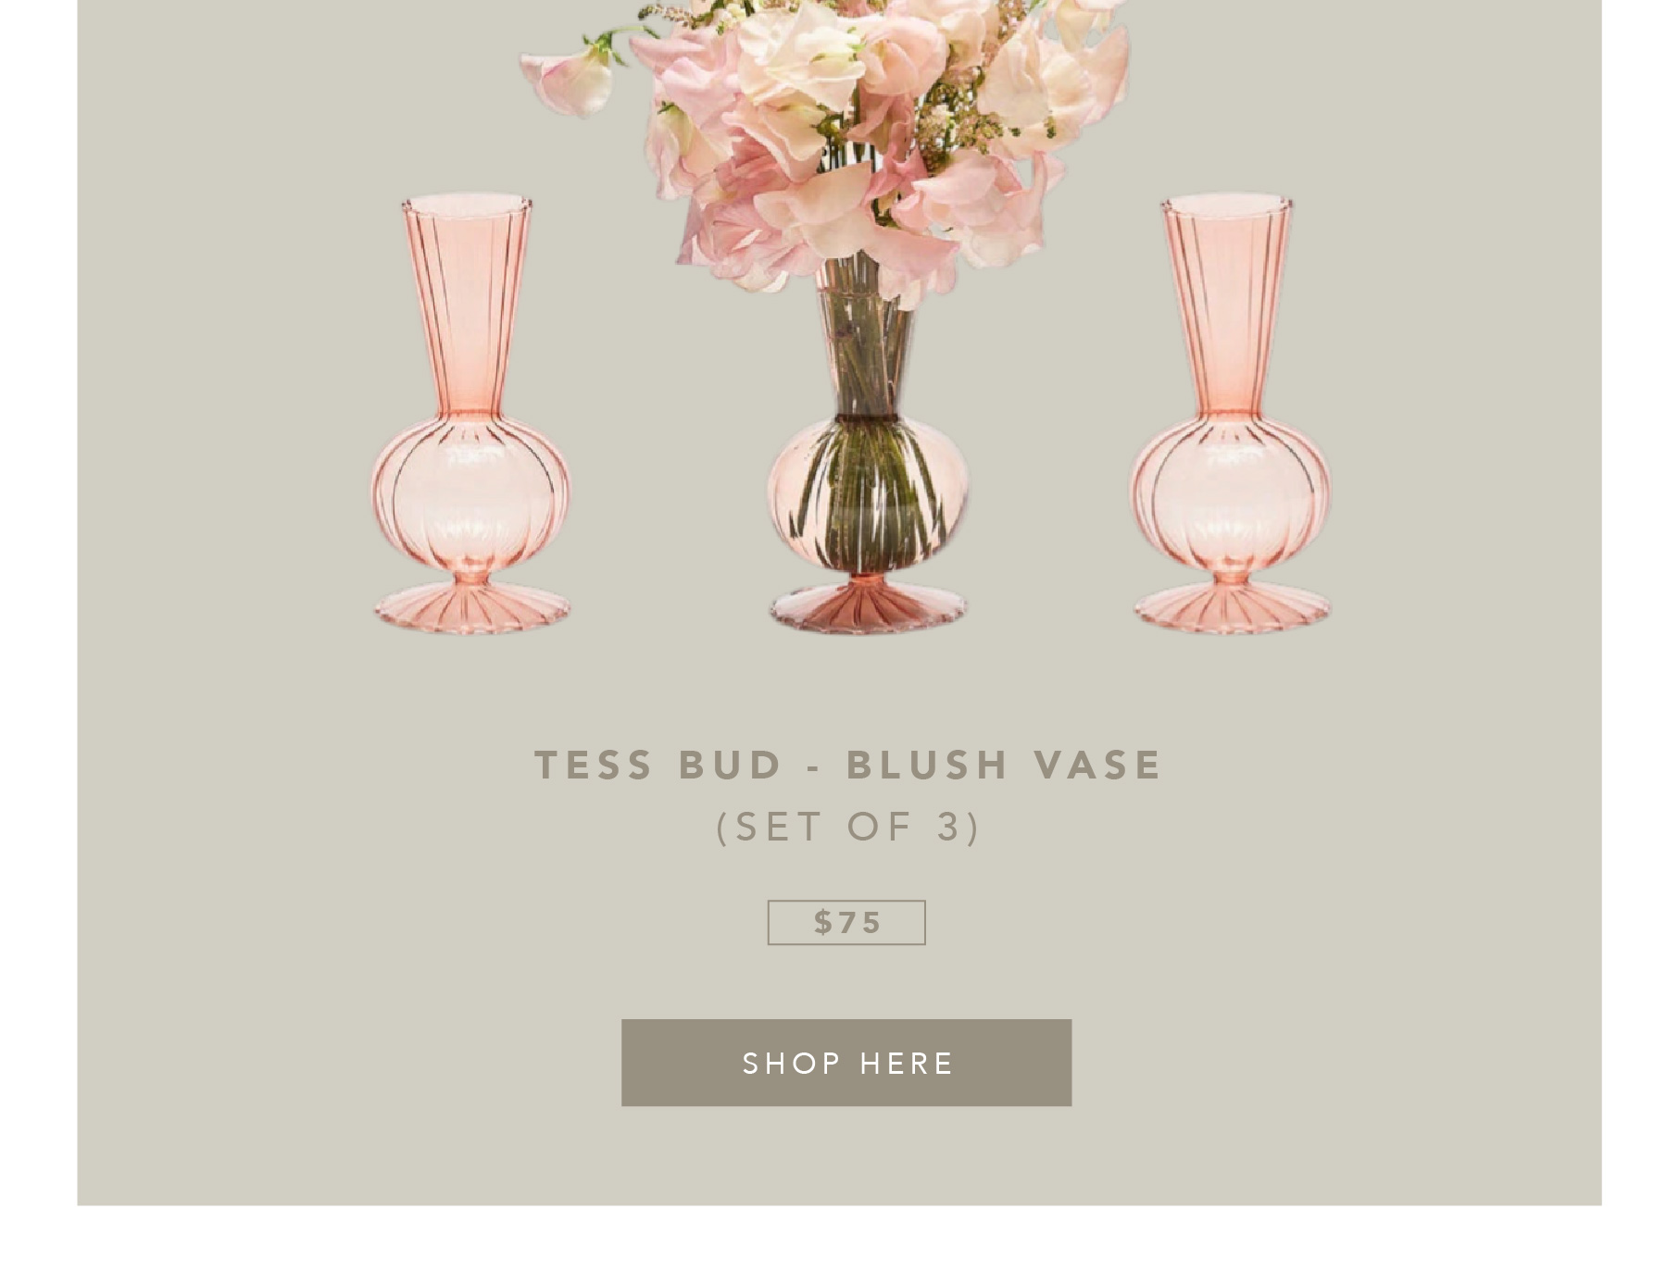Screen dimensions: 1679x1283
Task: Click the rim of the right vase opening
Action: coord(1226,203)
